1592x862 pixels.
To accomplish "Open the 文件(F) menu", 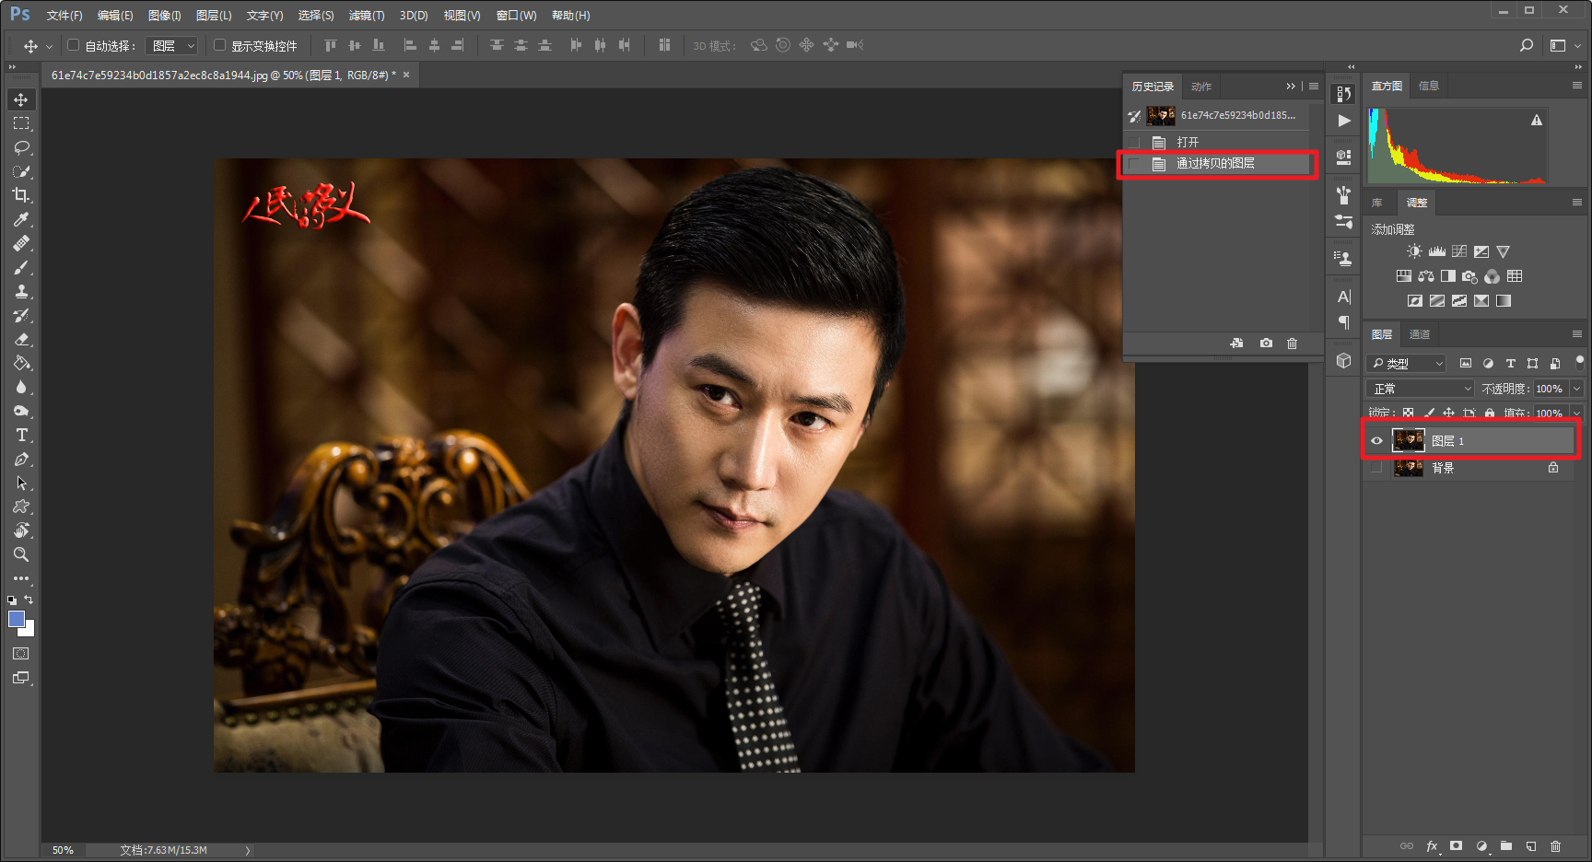I will pos(64,16).
